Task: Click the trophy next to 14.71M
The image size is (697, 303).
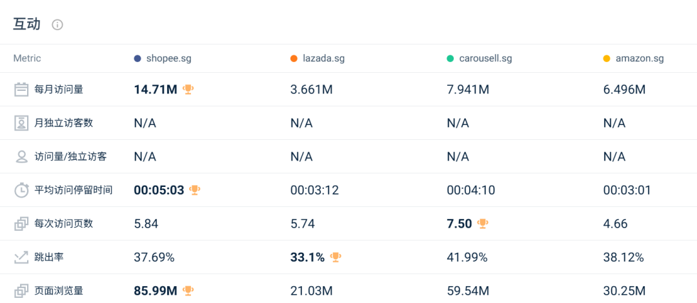Action: coord(188,90)
